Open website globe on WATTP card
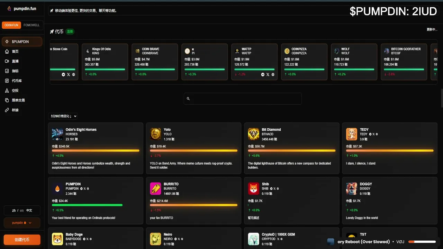 coord(273,74)
